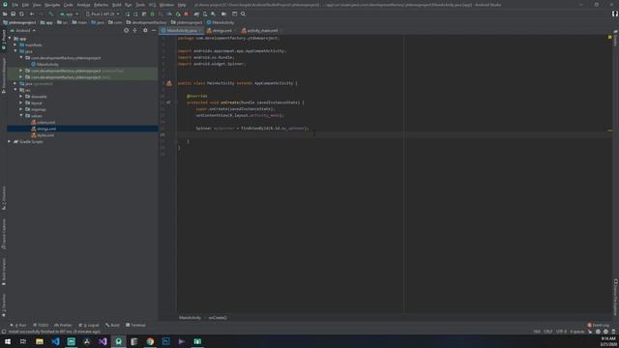Toggle the Resource Manager side tab
This screenshot has width=619, height=348.
coord(4,75)
